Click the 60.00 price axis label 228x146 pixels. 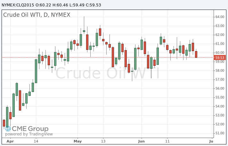coord(219,52)
